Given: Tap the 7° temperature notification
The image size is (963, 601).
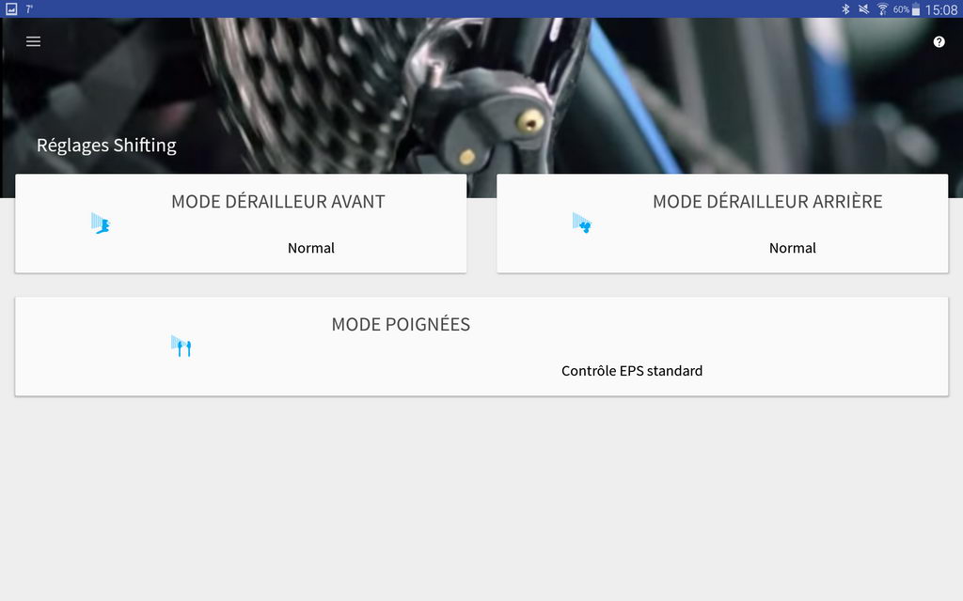Looking at the screenshot, I should 29,9.
